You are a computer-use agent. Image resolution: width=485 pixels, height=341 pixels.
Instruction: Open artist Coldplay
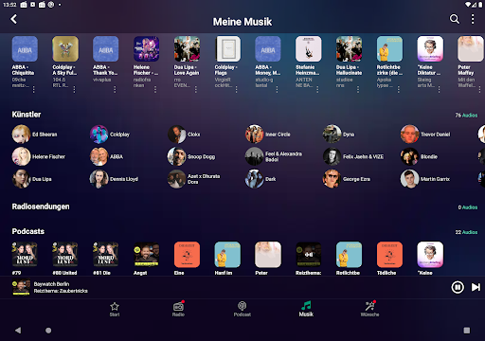110,135
